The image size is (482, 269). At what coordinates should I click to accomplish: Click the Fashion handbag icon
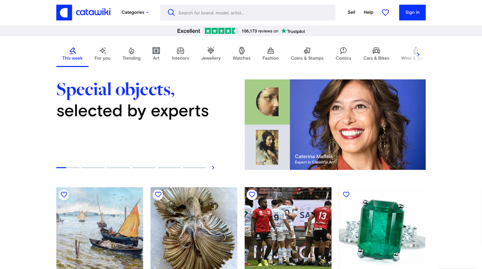tap(271, 51)
